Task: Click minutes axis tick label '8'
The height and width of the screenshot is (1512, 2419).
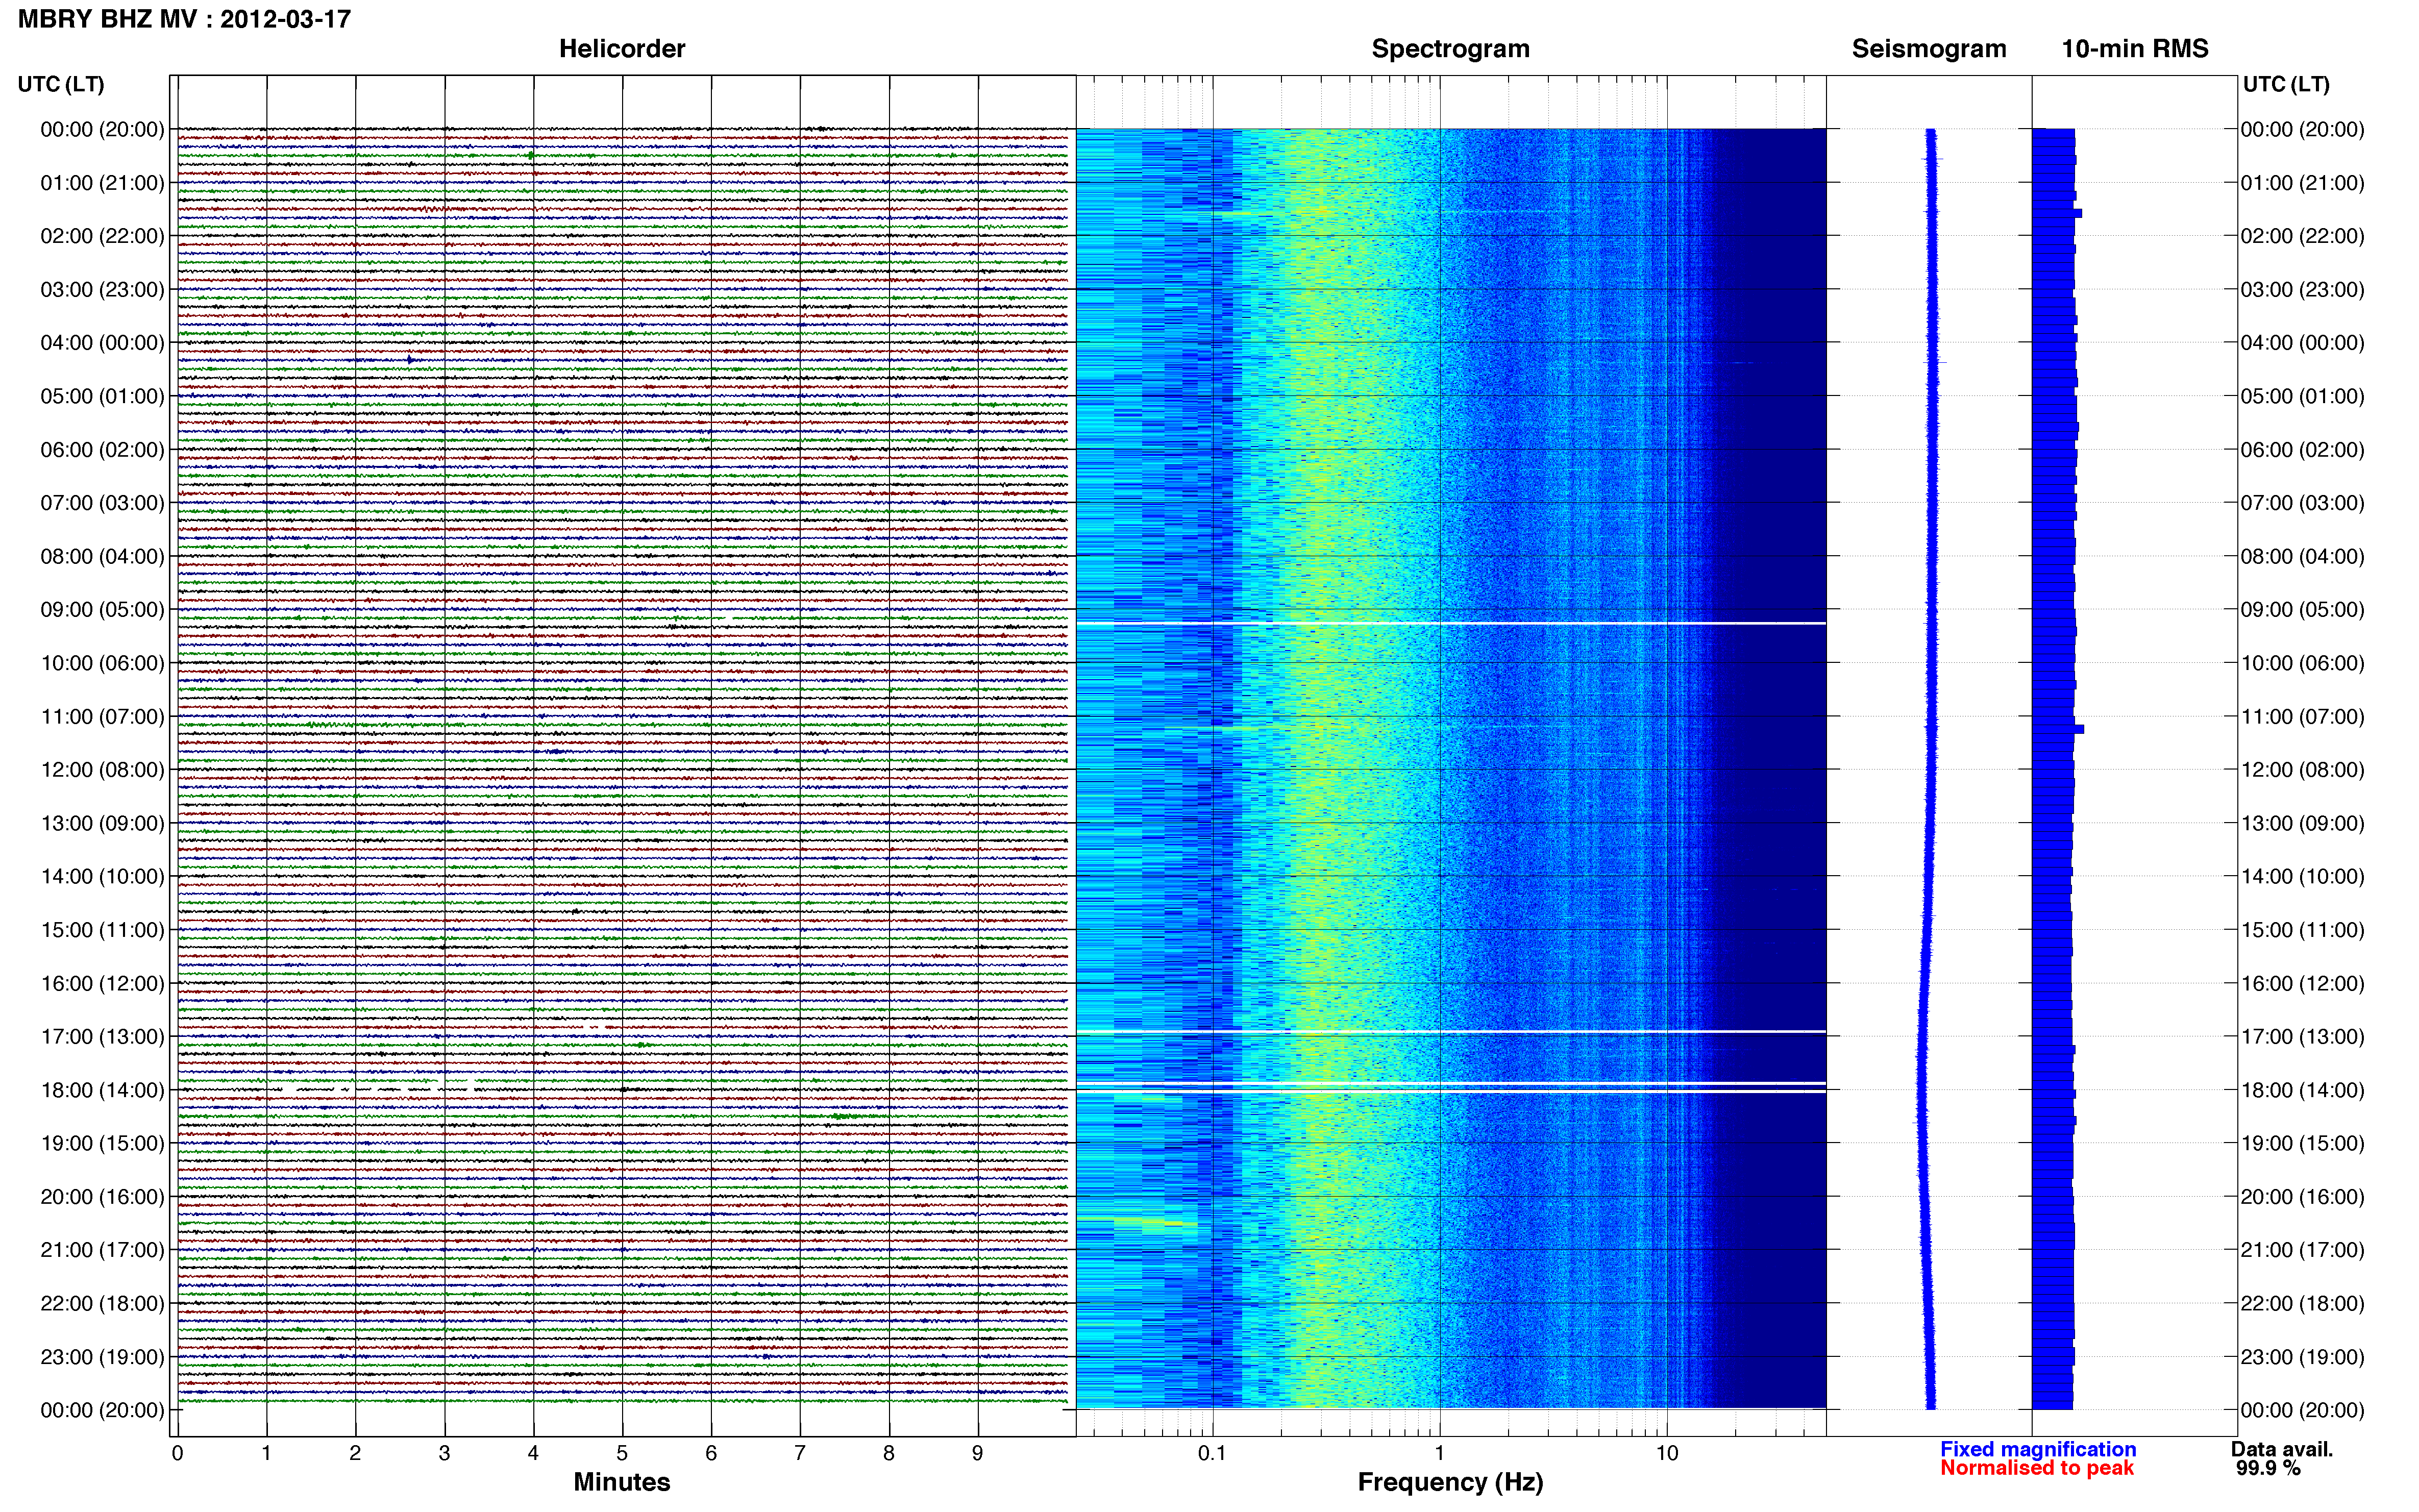Action: click(x=889, y=1454)
